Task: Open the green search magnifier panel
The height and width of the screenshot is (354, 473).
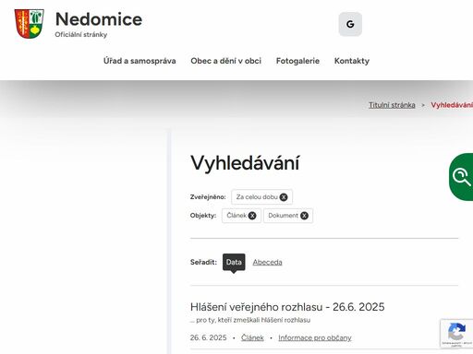Action: click(461, 177)
